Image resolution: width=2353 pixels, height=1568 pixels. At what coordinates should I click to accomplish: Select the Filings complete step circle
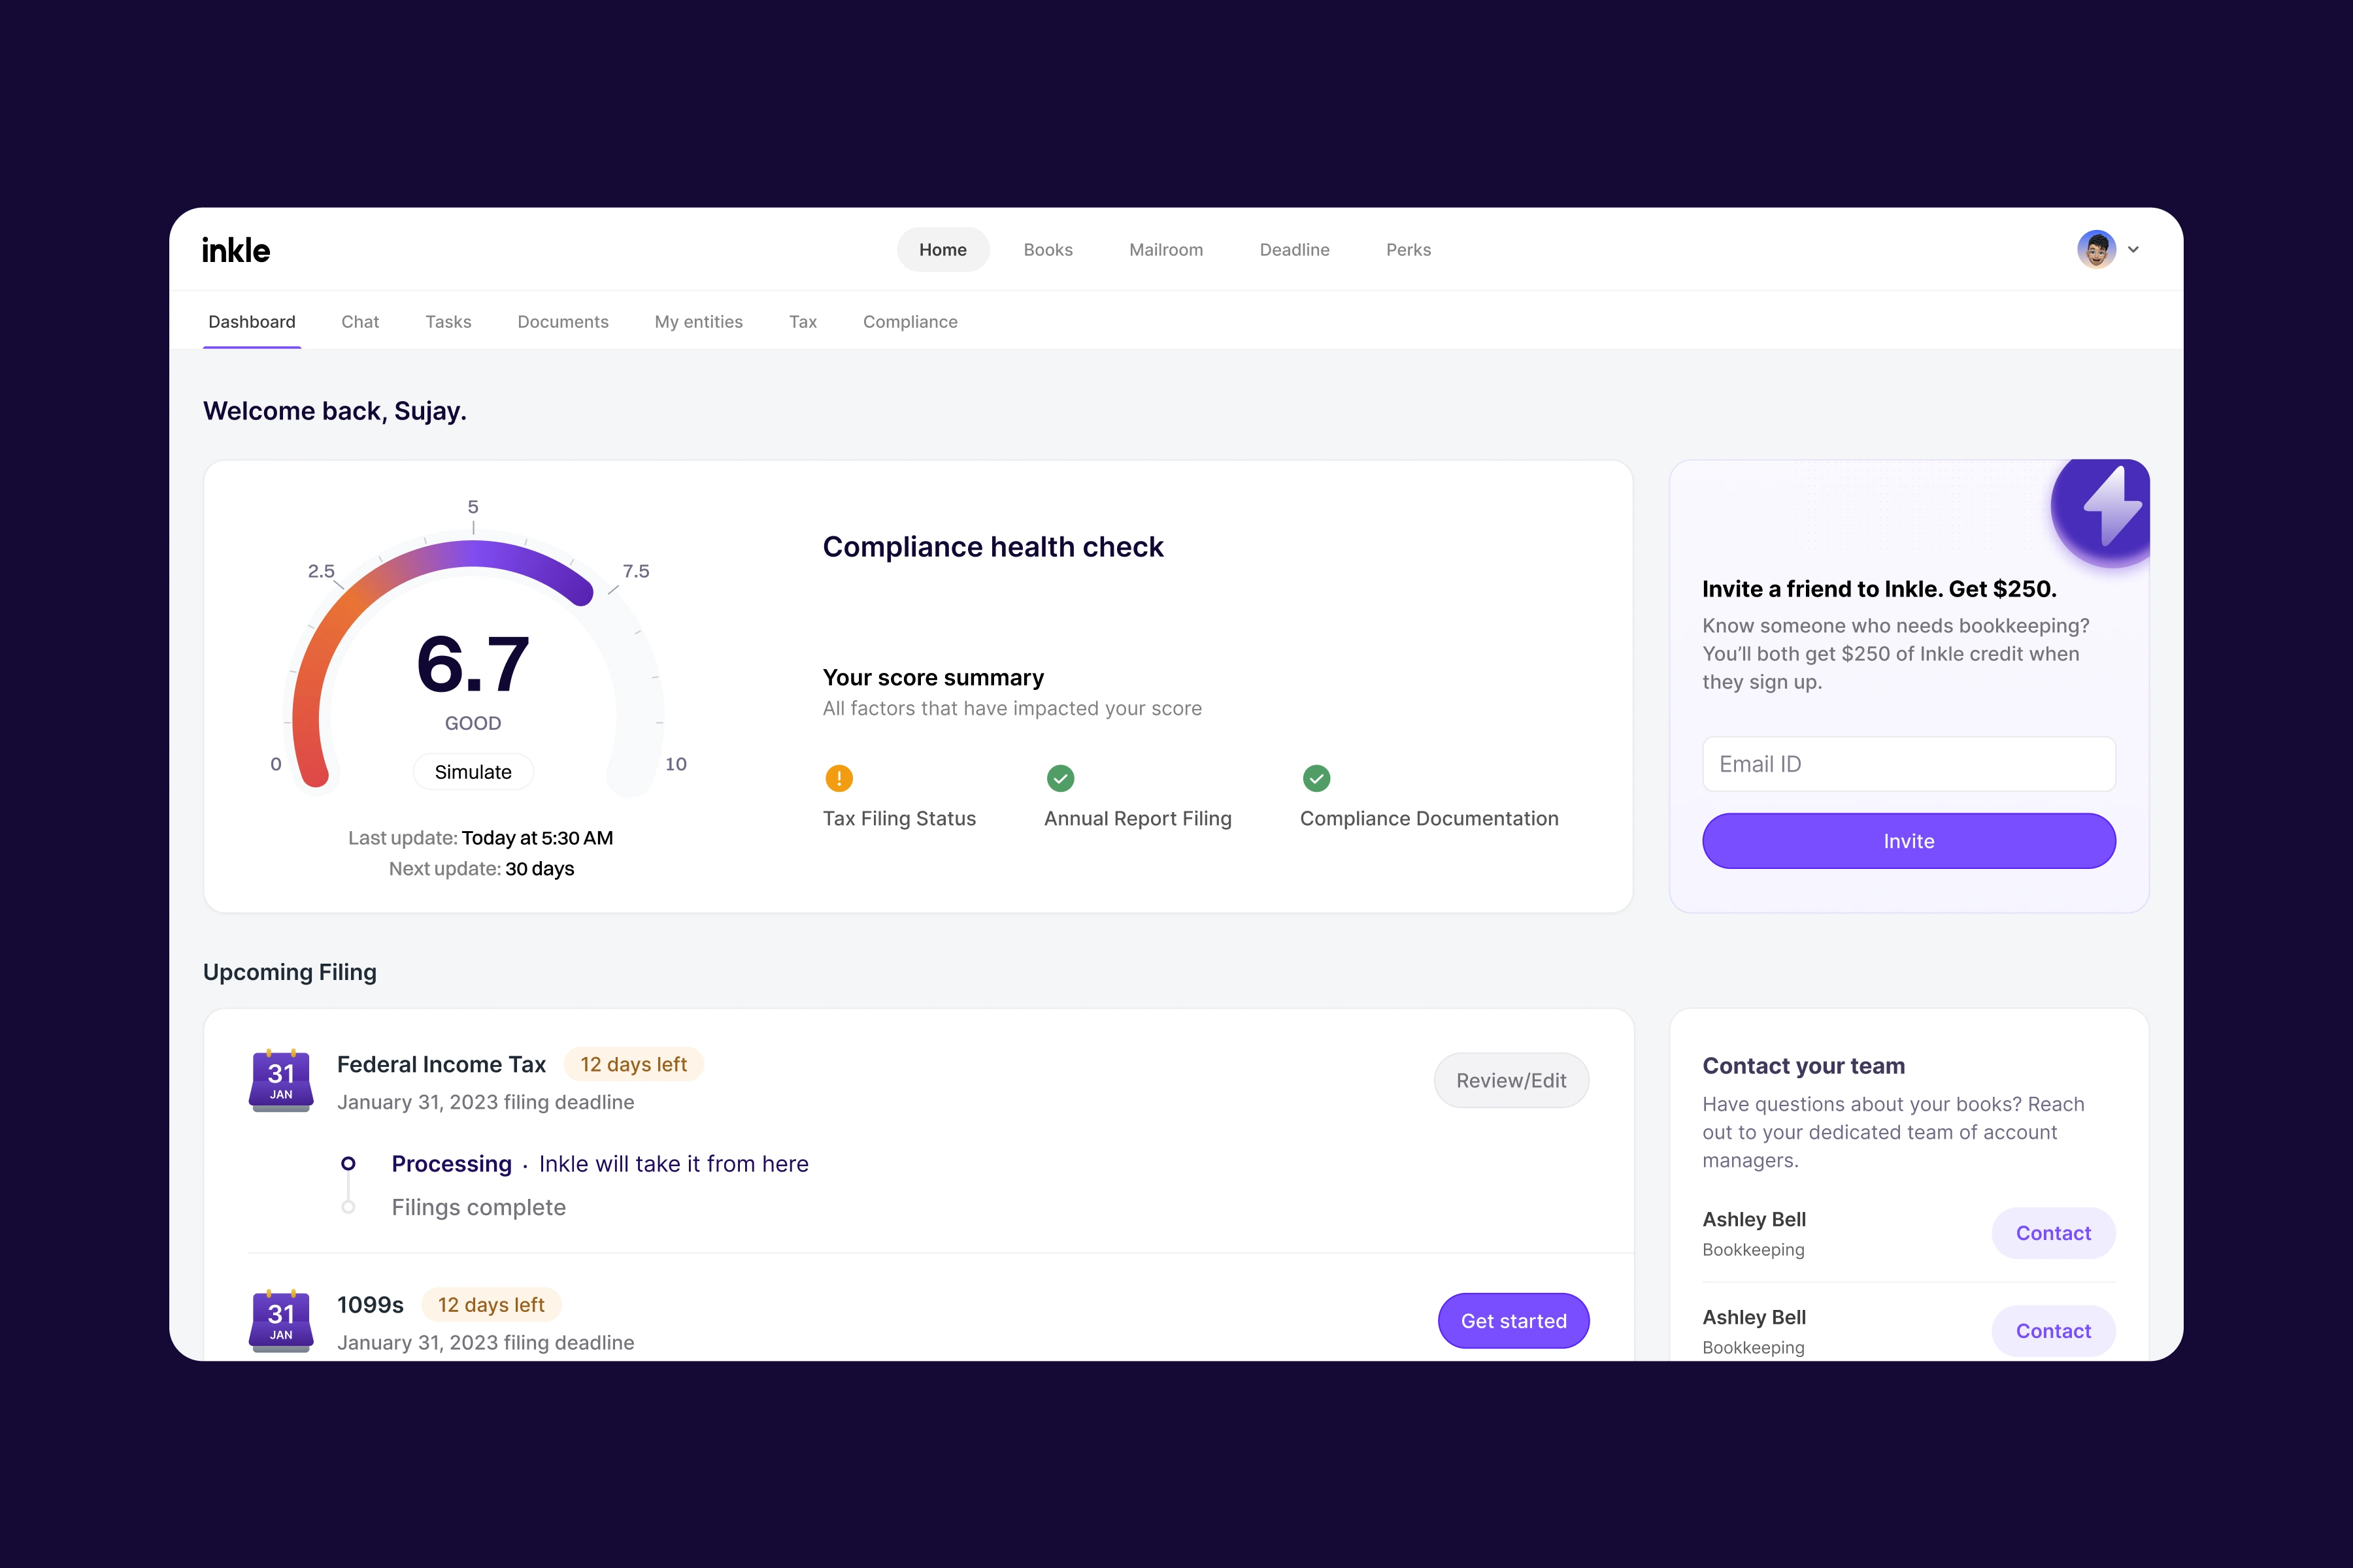click(x=348, y=1207)
